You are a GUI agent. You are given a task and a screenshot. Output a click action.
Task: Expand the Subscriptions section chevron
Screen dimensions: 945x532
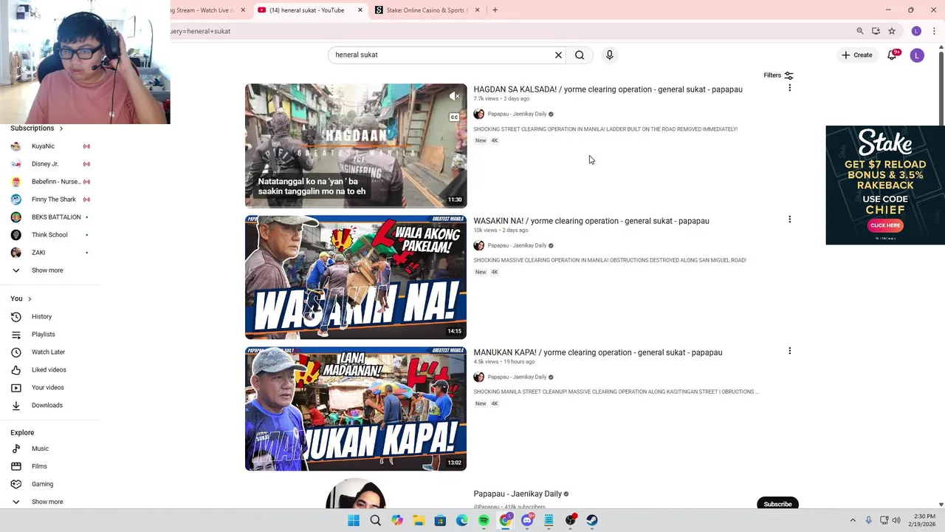[61, 129]
